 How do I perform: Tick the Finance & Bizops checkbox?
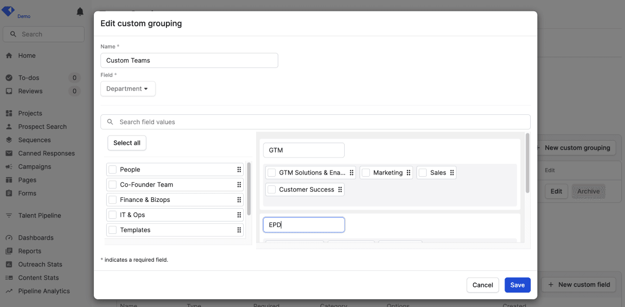click(113, 200)
